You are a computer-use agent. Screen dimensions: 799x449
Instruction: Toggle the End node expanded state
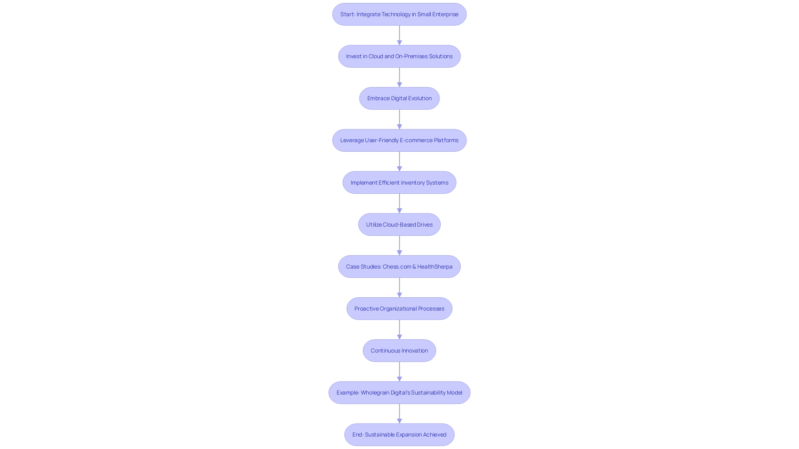[399, 434]
